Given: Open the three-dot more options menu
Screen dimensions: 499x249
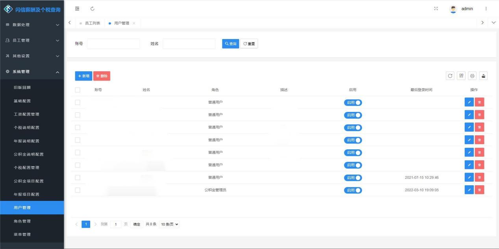Looking at the screenshot, I should pyautogui.click(x=486, y=9).
